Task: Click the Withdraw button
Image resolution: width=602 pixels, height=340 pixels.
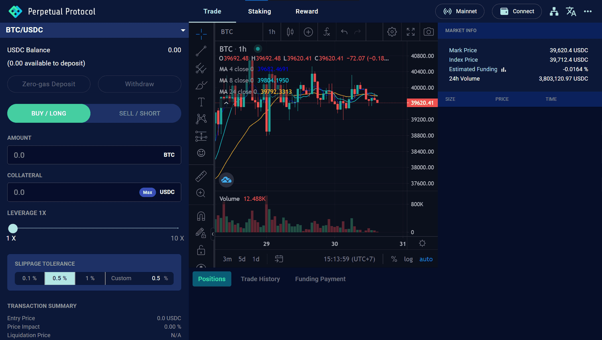Action: click(140, 84)
